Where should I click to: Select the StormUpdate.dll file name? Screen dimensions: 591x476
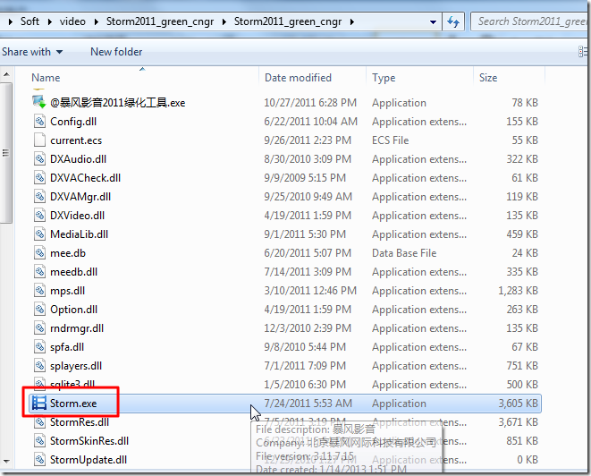(x=89, y=460)
